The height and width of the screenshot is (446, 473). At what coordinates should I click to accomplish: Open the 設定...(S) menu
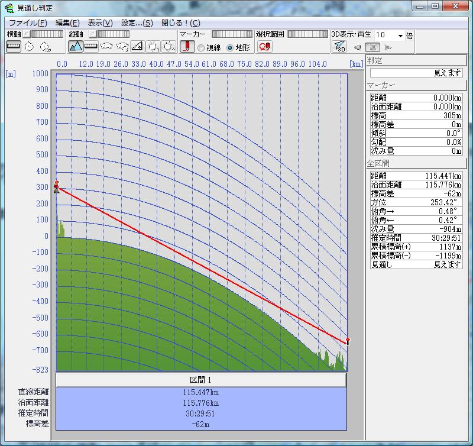pyautogui.click(x=137, y=23)
